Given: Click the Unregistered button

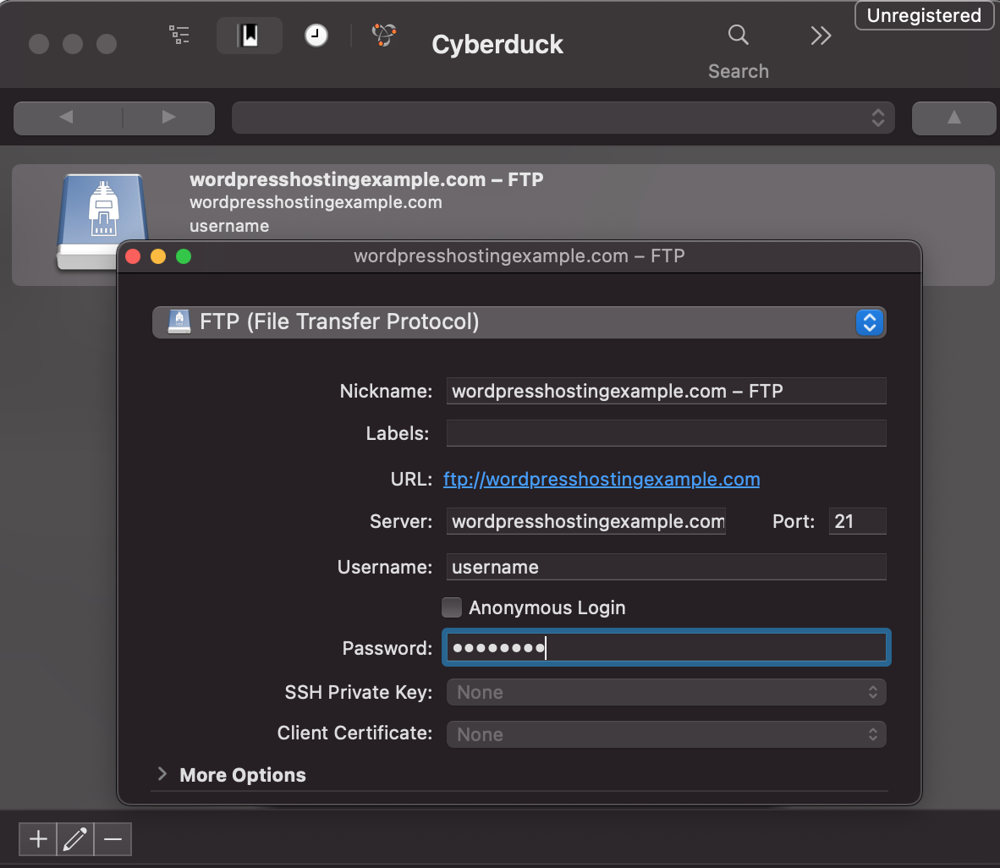Looking at the screenshot, I should click(924, 15).
